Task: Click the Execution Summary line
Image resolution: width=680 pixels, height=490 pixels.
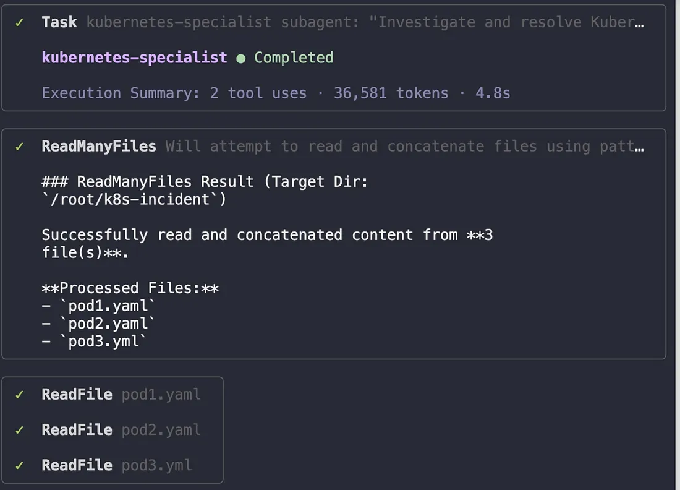Action: (x=276, y=93)
